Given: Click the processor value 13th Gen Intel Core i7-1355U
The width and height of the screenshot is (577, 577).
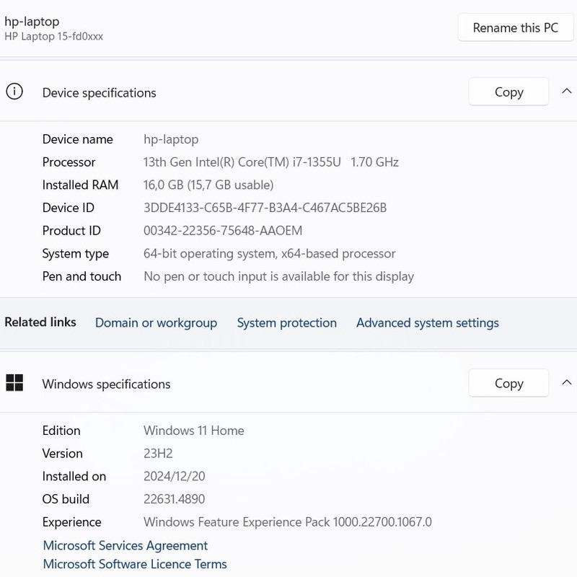Looking at the screenshot, I should pyautogui.click(x=271, y=162).
